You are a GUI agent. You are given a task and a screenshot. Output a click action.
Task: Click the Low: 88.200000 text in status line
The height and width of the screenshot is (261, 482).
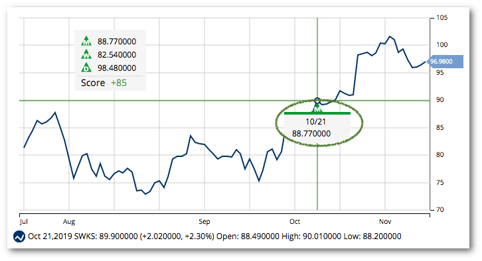(x=372, y=236)
